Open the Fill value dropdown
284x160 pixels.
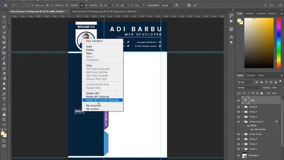pos(280,93)
